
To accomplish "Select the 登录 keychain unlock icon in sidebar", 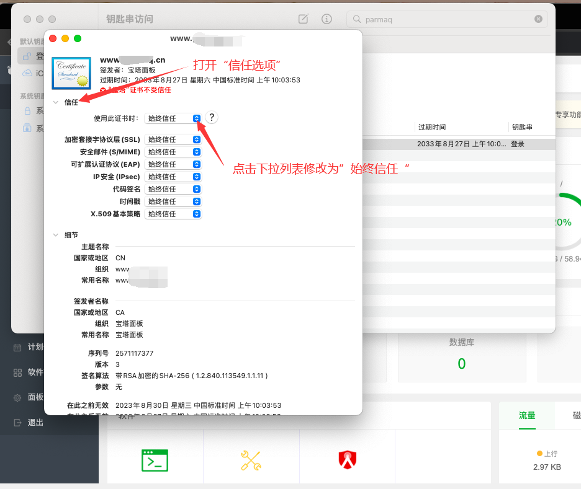I will (27, 56).
